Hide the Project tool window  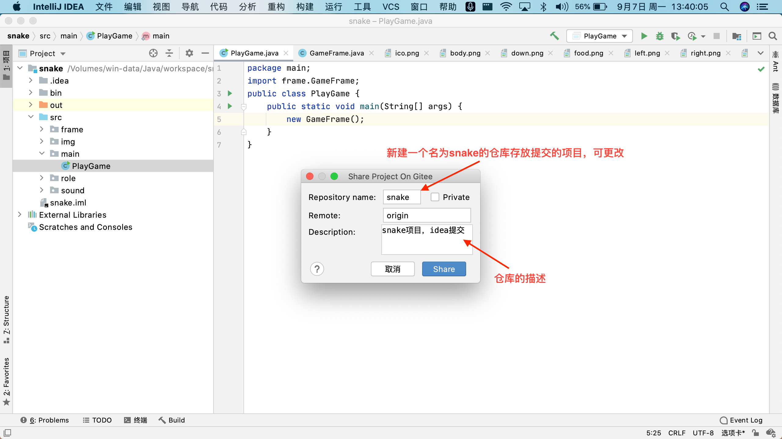tap(205, 53)
